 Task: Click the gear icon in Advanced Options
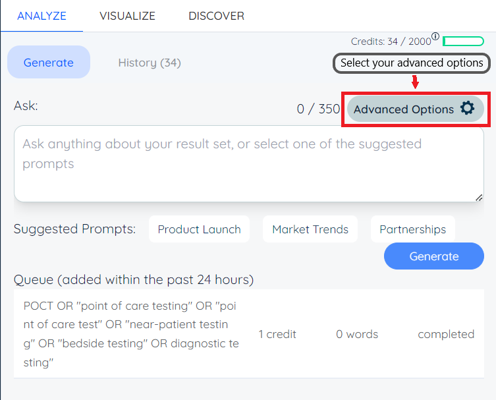click(x=467, y=109)
